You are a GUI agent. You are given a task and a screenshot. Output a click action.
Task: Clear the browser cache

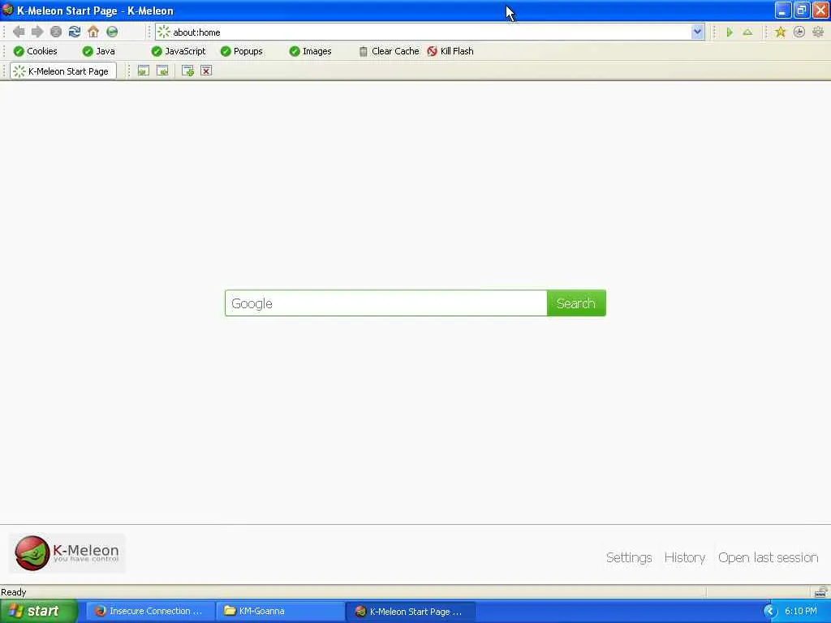pyautogui.click(x=389, y=51)
